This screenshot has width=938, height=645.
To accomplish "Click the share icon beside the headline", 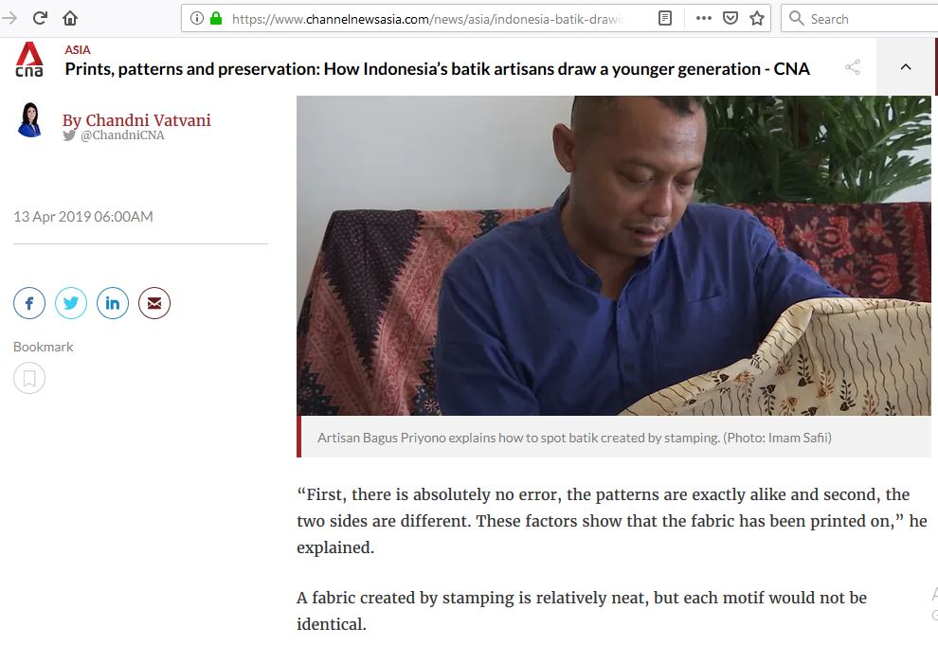I will (853, 67).
